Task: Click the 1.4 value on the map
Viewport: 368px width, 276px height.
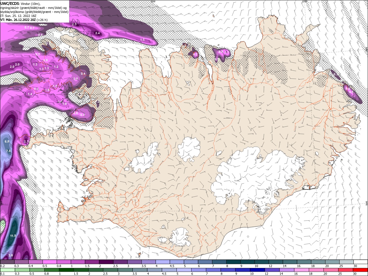Action: pyautogui.click(x=30, y=94)
